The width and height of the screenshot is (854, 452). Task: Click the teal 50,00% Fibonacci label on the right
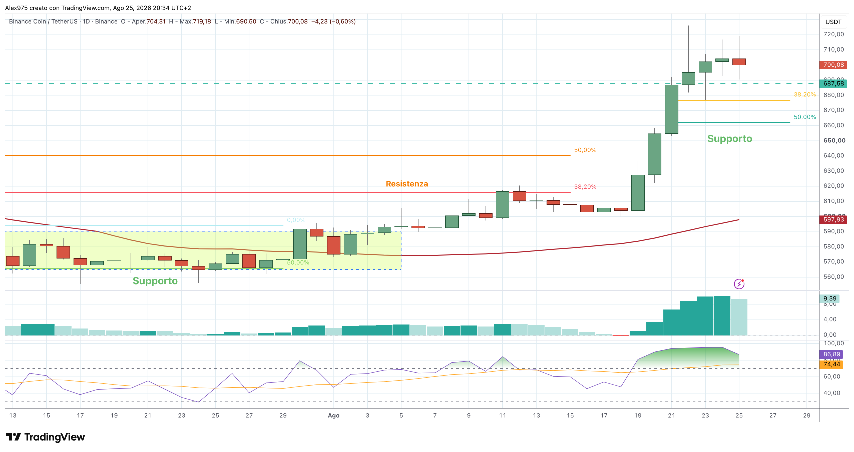[x=805, y=117]
